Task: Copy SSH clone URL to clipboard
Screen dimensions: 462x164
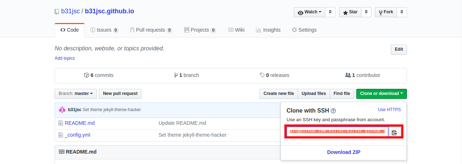Action: (x=394, y=132)
